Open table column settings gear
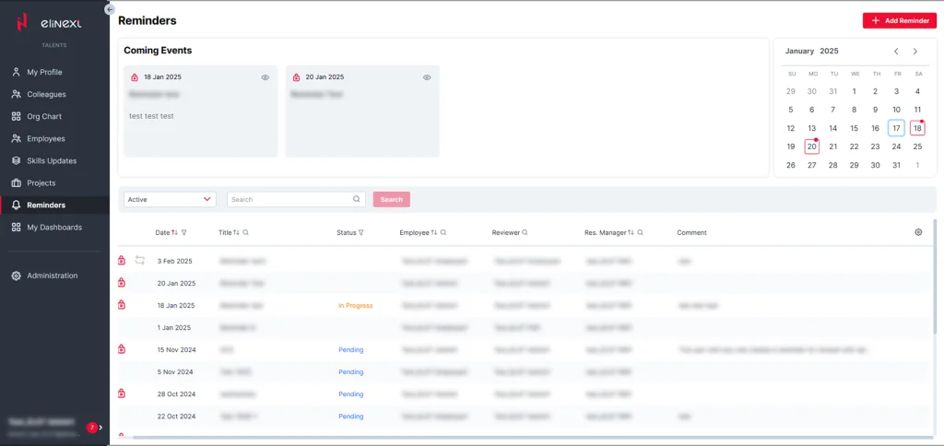The width and height of the screenshot is (944, 446). coord(918,232)
